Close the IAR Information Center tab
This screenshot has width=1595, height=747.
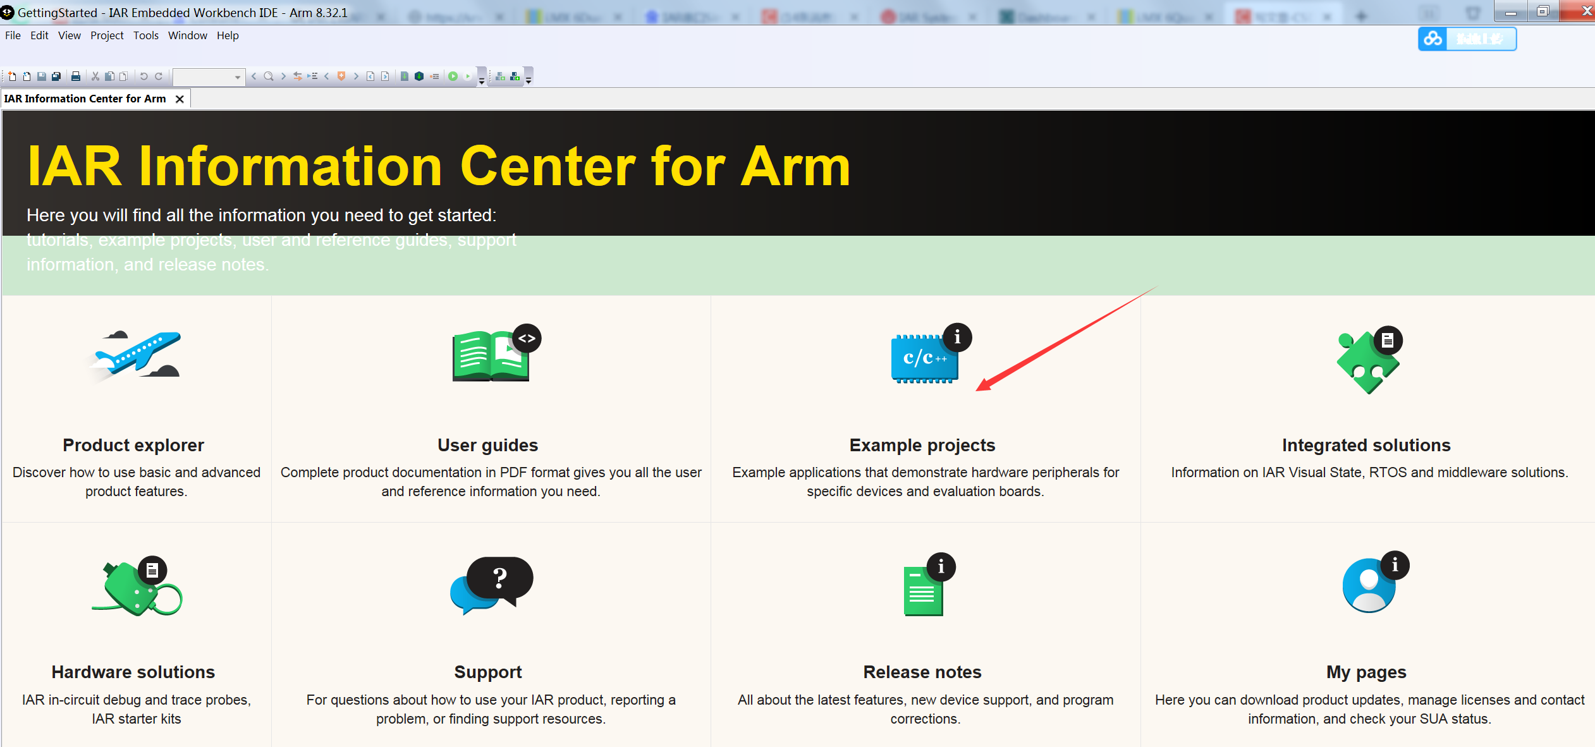[x=180, y=99]
